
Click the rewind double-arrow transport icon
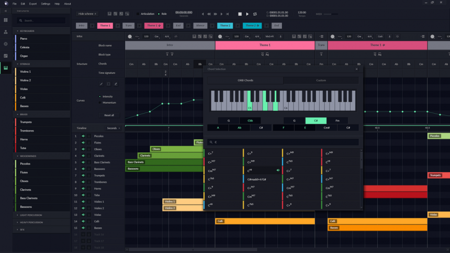[x=209, y=14]
